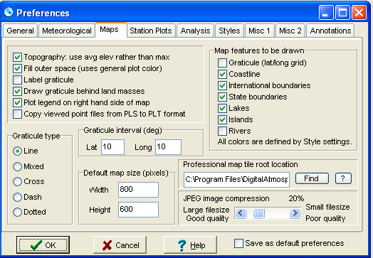Go to the Styles tab
Screen dimensions: 373x258
[x=229, y=31]
